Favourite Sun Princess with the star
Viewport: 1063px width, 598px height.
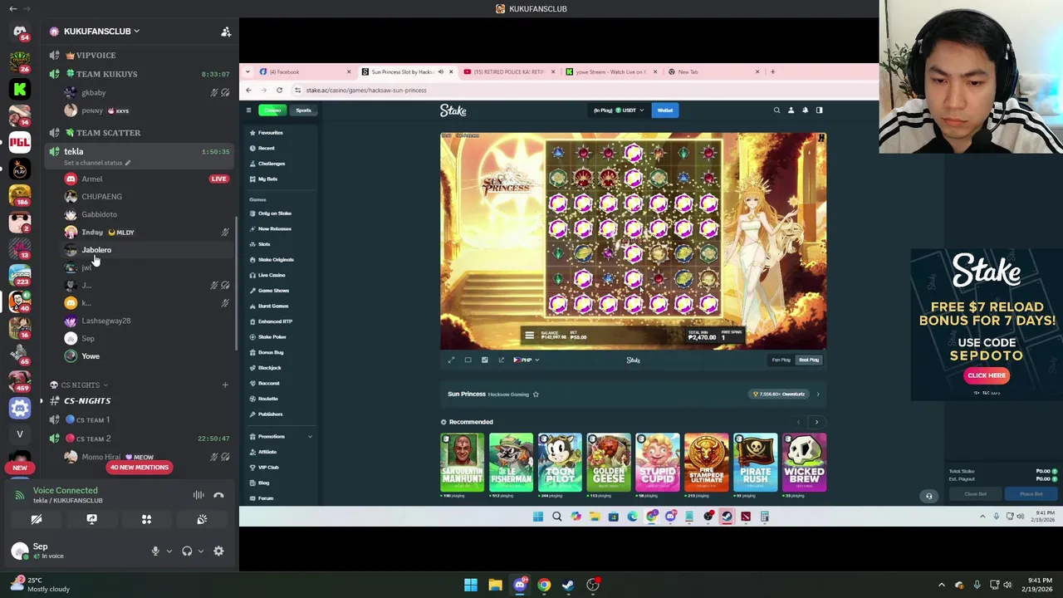tap(536, 395)
